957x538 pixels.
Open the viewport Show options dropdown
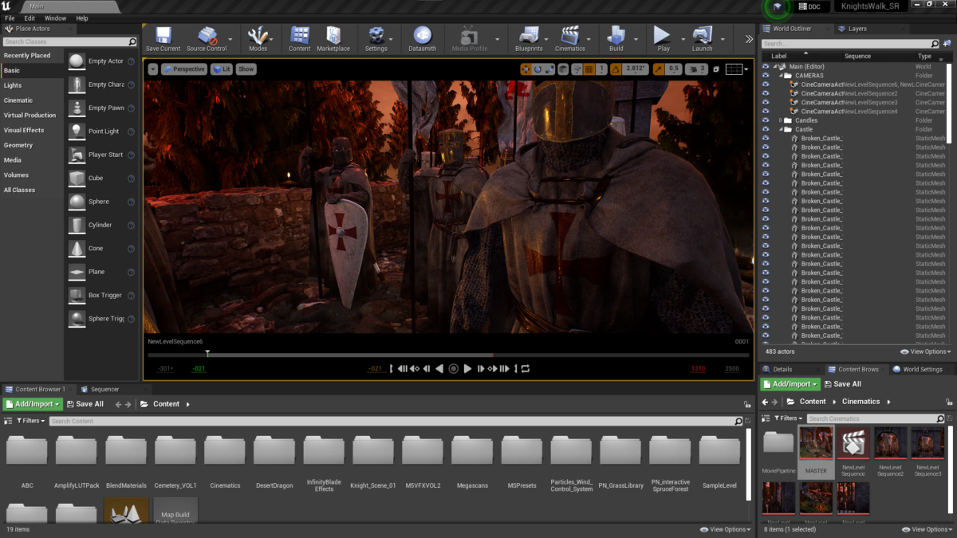(246, 69)
